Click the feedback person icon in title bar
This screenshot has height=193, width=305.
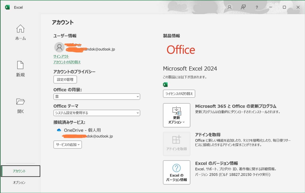tap(243, 7)
